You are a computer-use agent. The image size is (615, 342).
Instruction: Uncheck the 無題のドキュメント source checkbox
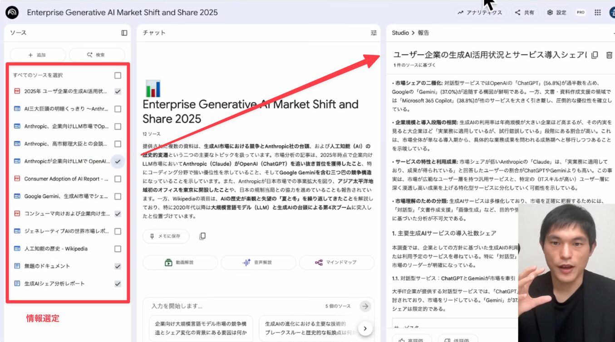[x=118, y=266]
